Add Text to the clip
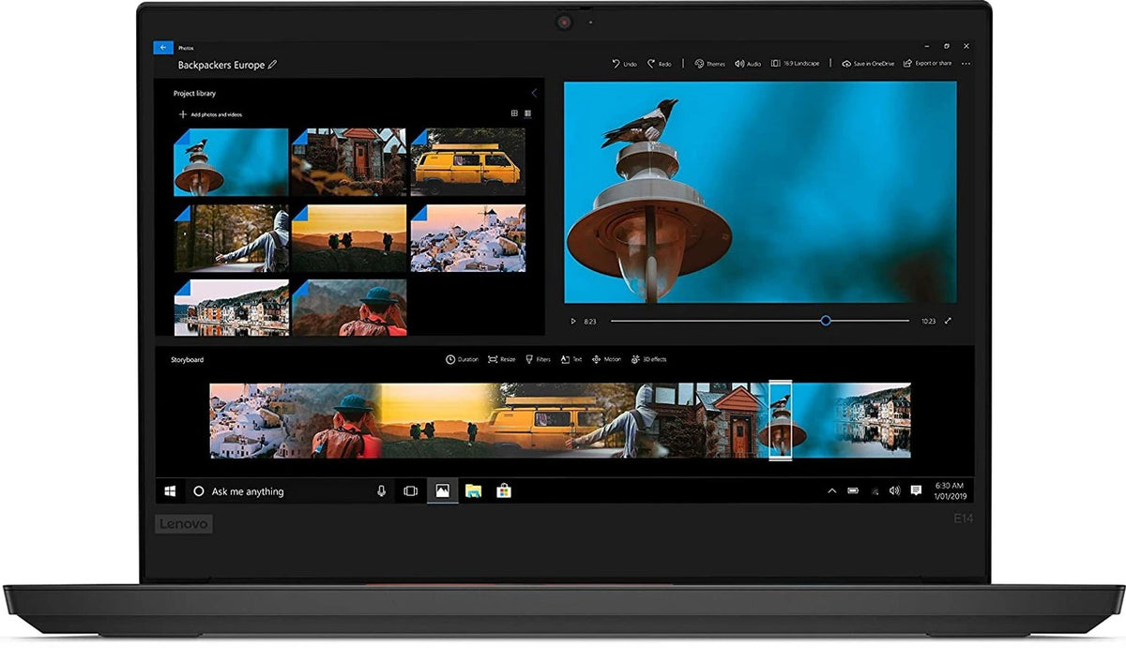 point(571,359)
